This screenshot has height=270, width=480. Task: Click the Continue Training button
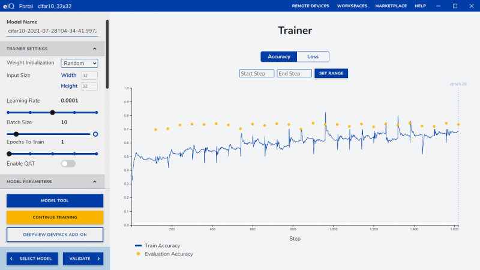coord(55,217)
